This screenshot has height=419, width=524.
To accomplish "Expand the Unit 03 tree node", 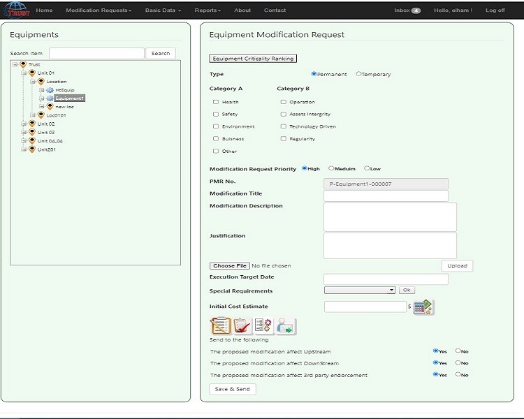I will click(23, 132).
